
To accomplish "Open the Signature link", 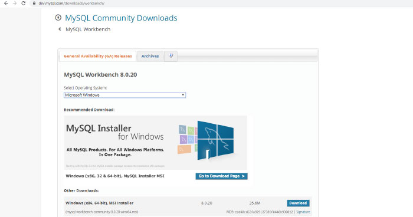I will 303,212.
